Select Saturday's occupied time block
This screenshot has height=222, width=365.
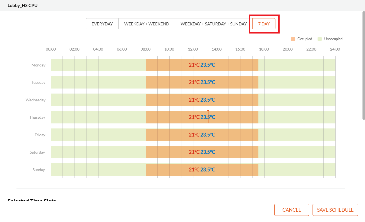pyautogui.click(x=202, y=152)
